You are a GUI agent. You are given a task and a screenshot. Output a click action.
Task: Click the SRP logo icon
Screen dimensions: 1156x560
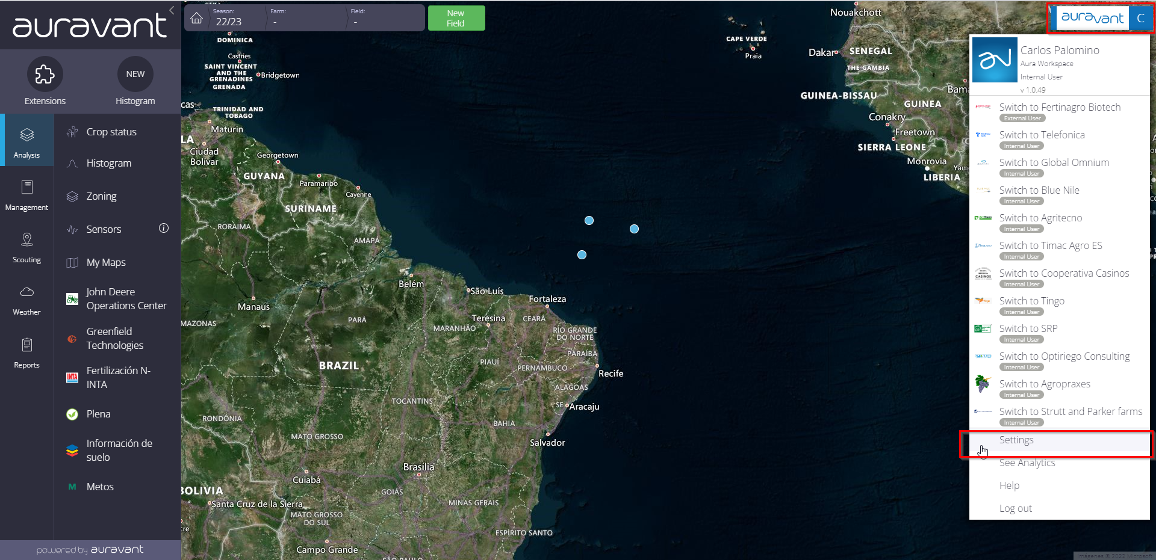[x=983, y=328]
